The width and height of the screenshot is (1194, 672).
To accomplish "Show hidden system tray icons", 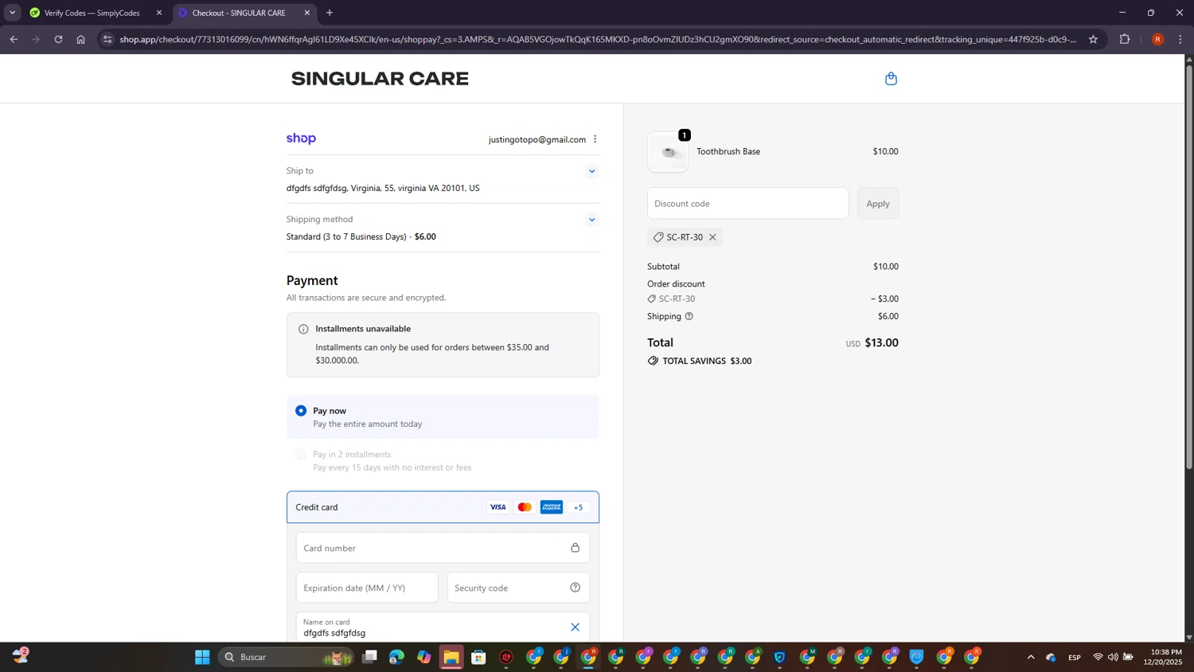I will coord(1031,657).
